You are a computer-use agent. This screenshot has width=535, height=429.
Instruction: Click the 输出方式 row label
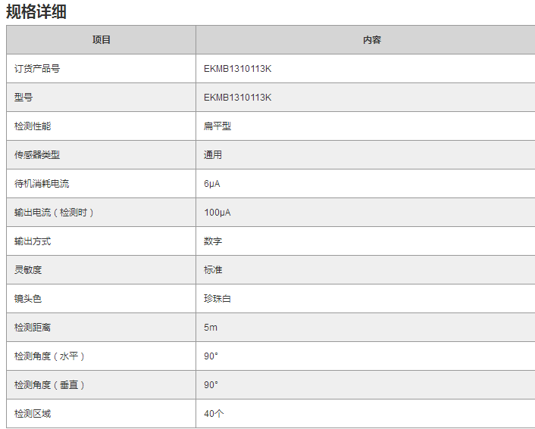33,241
